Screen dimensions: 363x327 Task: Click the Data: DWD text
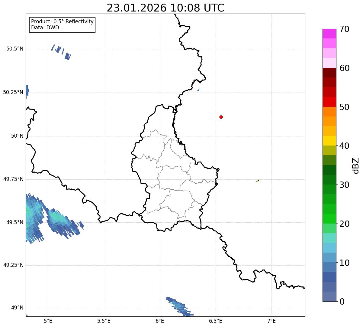(x=45, y=28)
